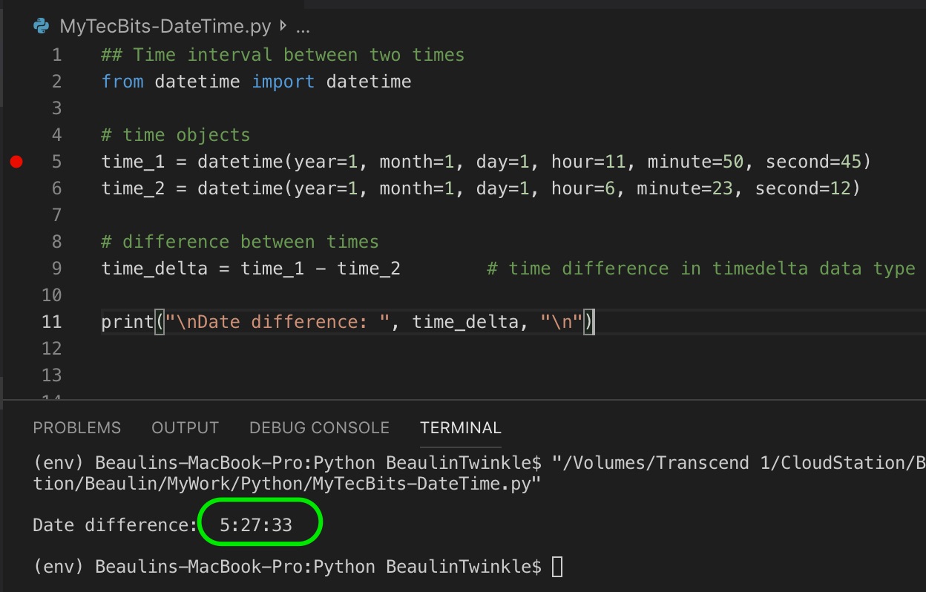
Task: Switch to the PROBLEMS tab
Action: point(76,427)
